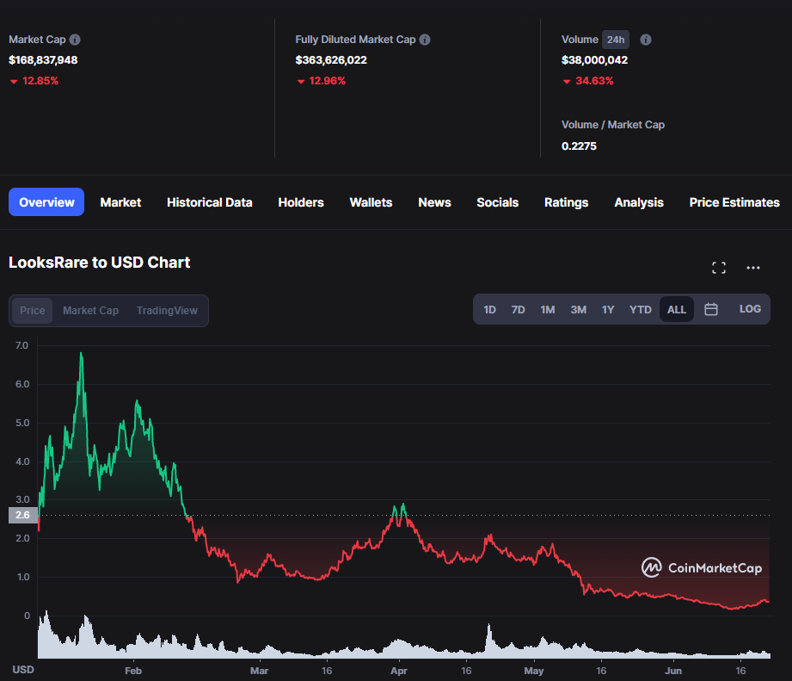792x681 pixels.
Task: View the Ratings tab
Action: point(566,202)
